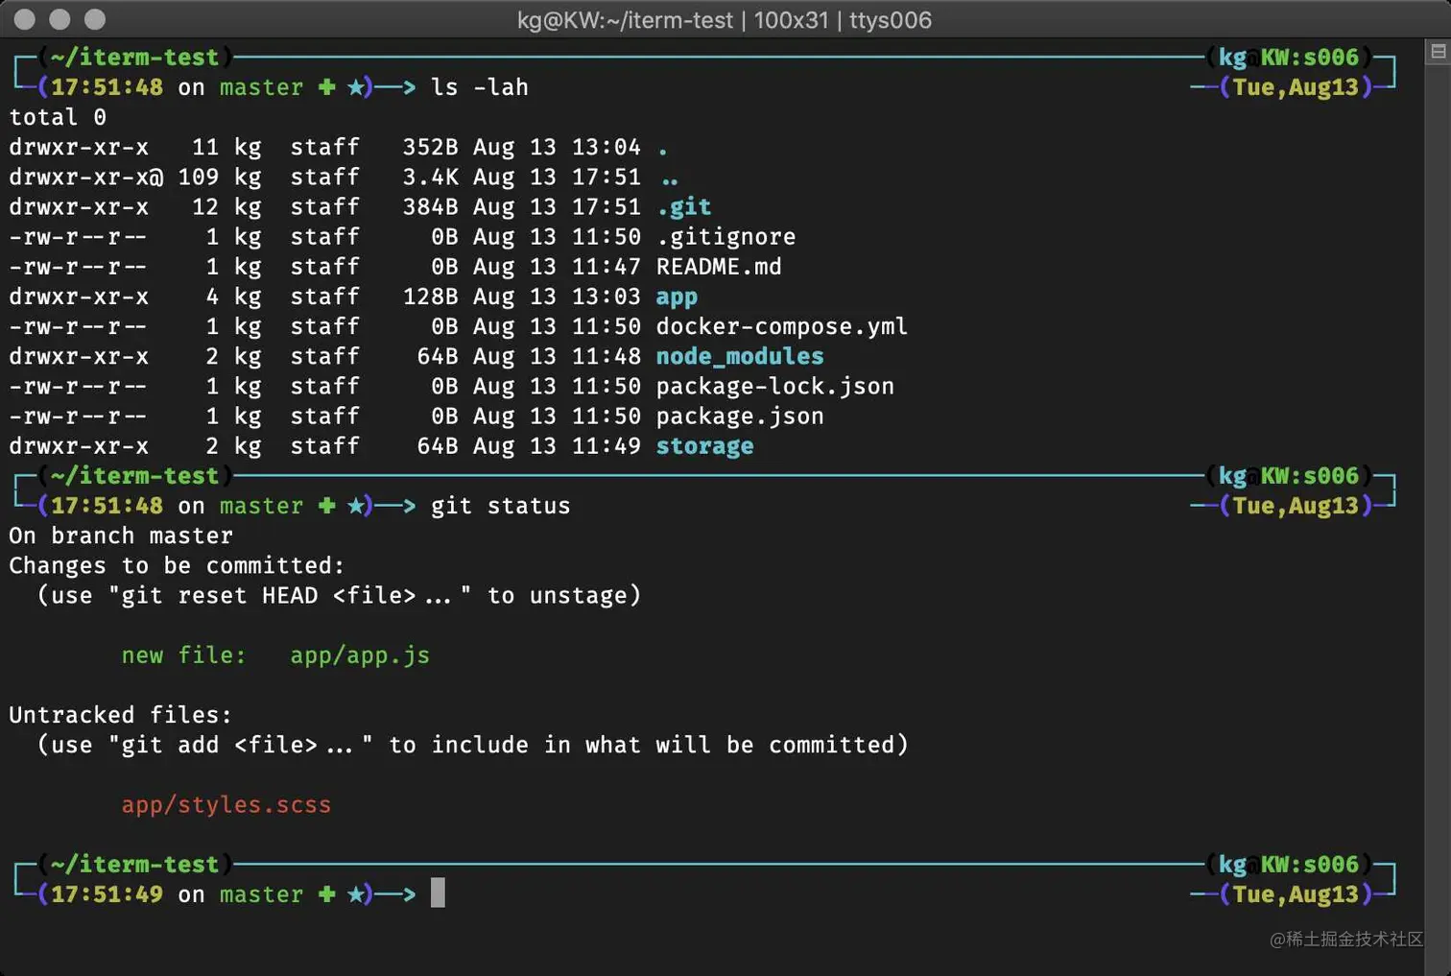Click the Tue,Aug13 date label
This screenshot has height=976, width=1451.
click(1295, 87)
